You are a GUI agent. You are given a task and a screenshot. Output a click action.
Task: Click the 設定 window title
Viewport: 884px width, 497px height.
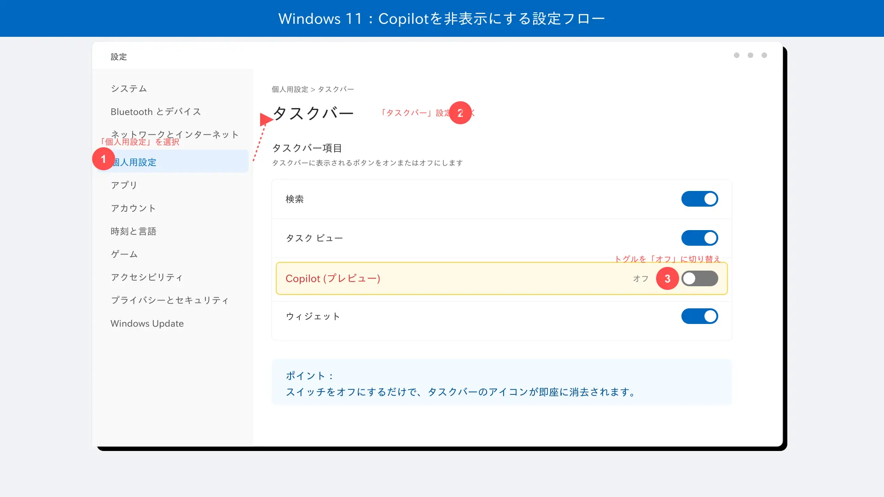tap(119, 57)
